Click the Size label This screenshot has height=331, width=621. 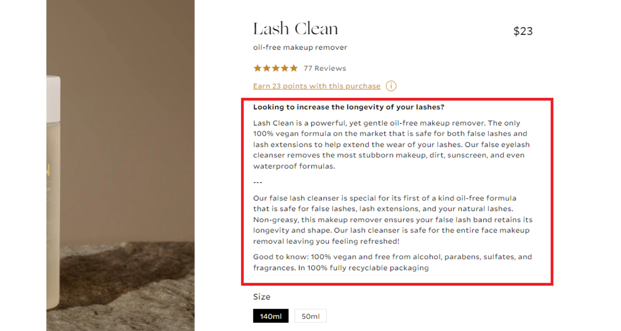click(262, 297)
